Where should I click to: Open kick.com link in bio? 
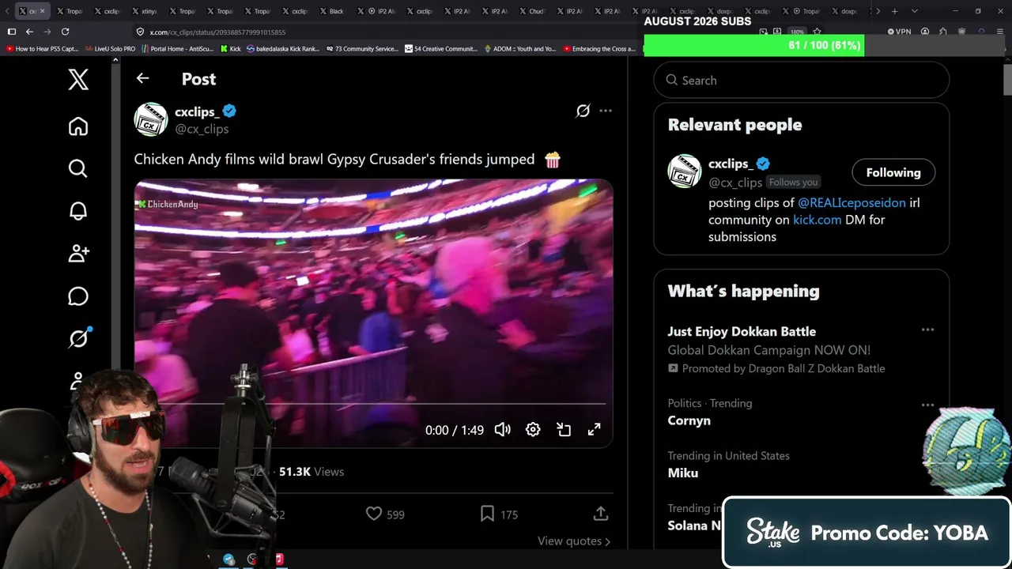coord(817,220)
